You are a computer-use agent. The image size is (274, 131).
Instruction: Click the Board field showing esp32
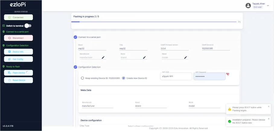(x=92, y=49)
